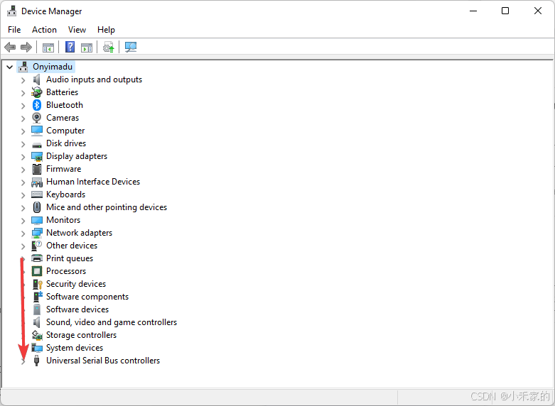Click the Audio inputs and outputs speaker icon
Screen dimensions: 555x406
[x=37, y=79]
